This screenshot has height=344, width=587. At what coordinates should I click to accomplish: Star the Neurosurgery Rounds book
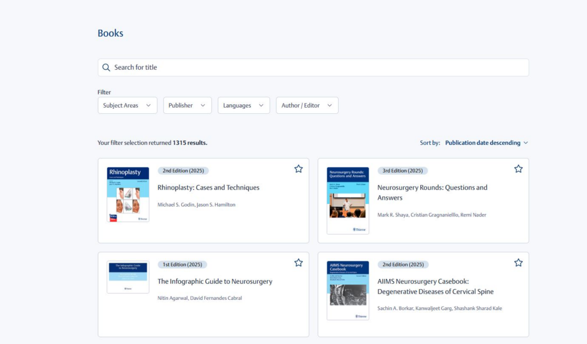[x=518, y=169]
